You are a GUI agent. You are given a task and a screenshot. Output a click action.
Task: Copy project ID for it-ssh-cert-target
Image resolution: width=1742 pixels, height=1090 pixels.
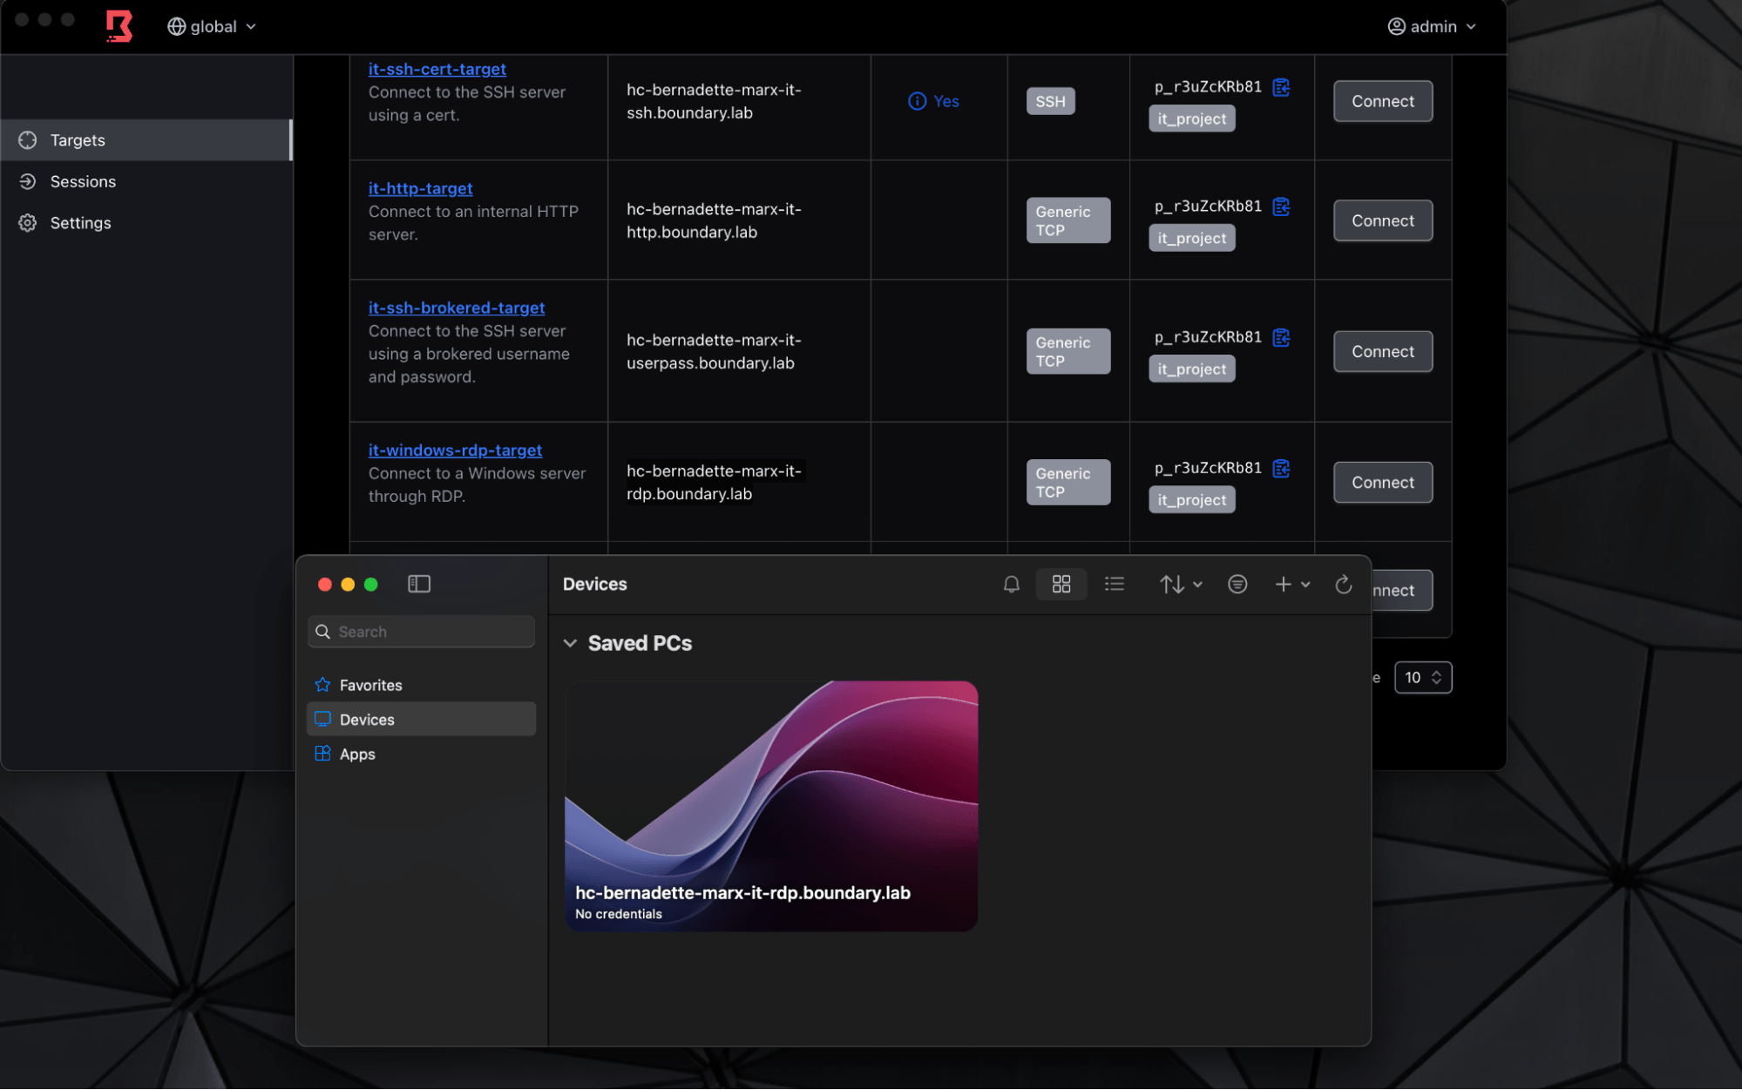click(x=1280, y=87)
